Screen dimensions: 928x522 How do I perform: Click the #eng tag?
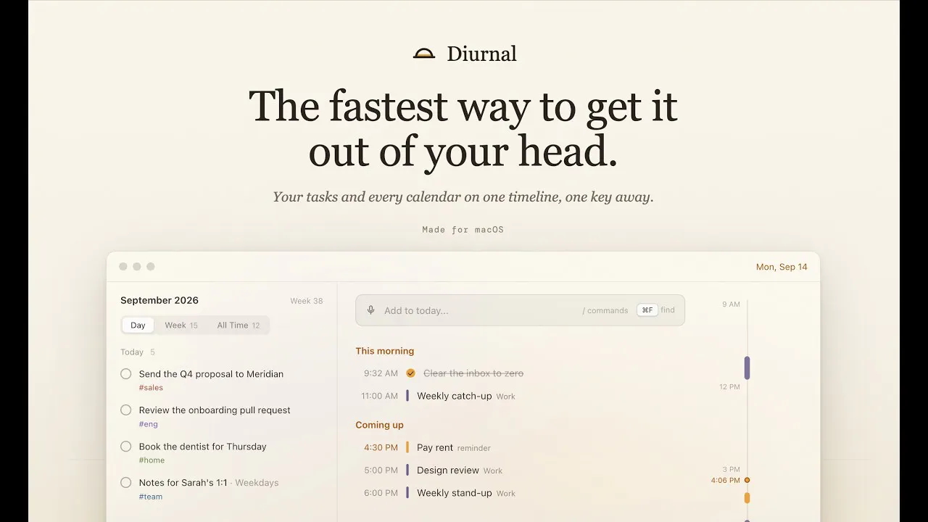(148, 424)
